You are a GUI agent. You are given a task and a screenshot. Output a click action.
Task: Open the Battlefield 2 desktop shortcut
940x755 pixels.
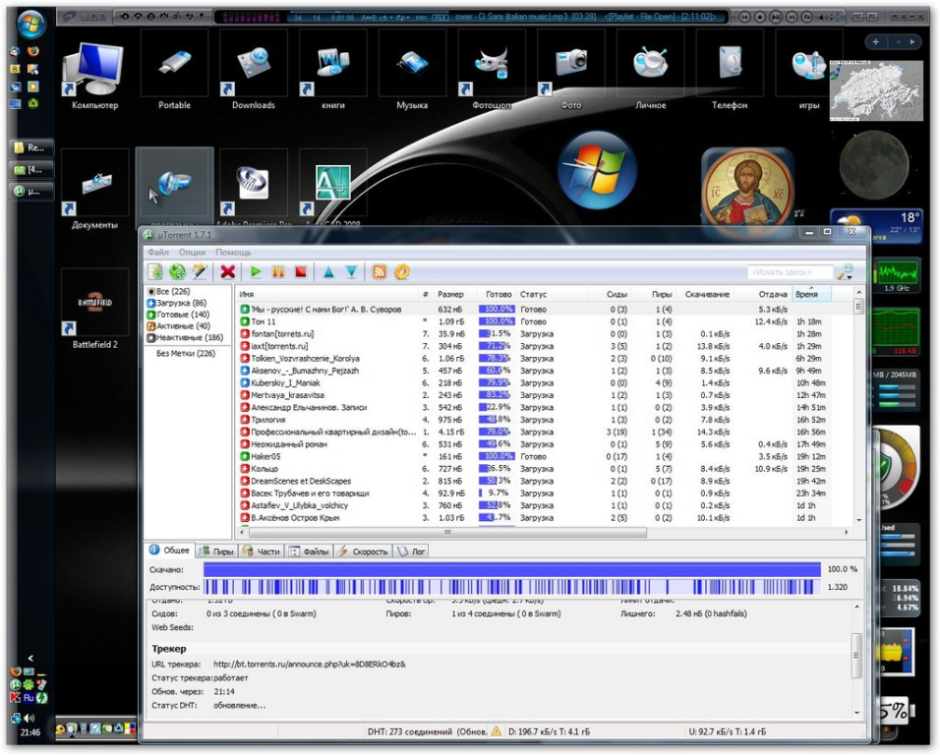94,311
